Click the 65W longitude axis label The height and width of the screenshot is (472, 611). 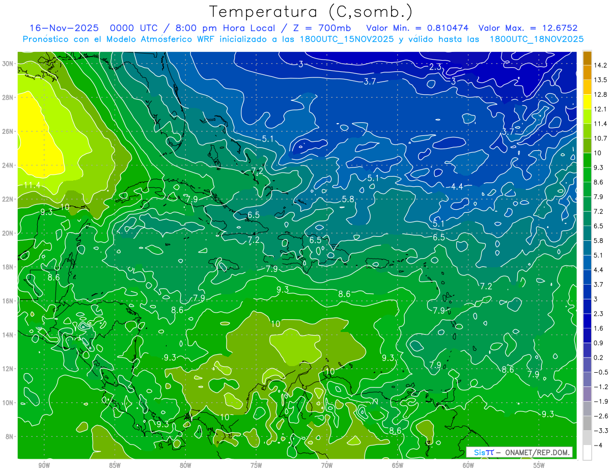[398, 465]
